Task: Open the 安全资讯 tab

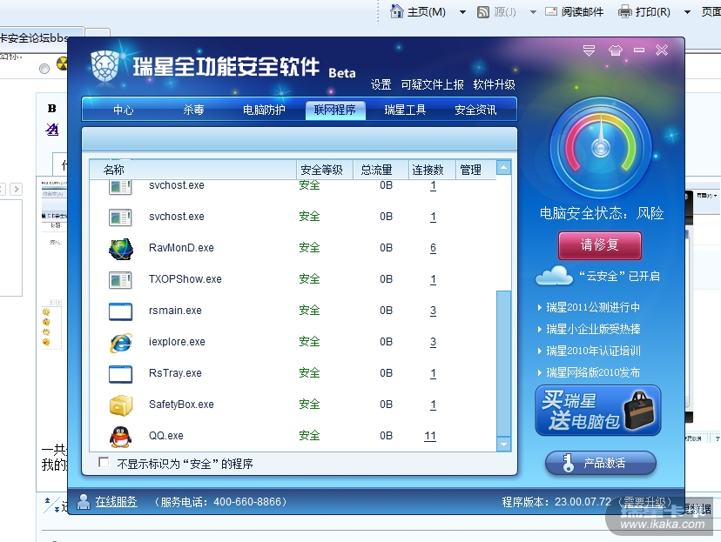Action: pyautogui.click(x=475, y=110)
